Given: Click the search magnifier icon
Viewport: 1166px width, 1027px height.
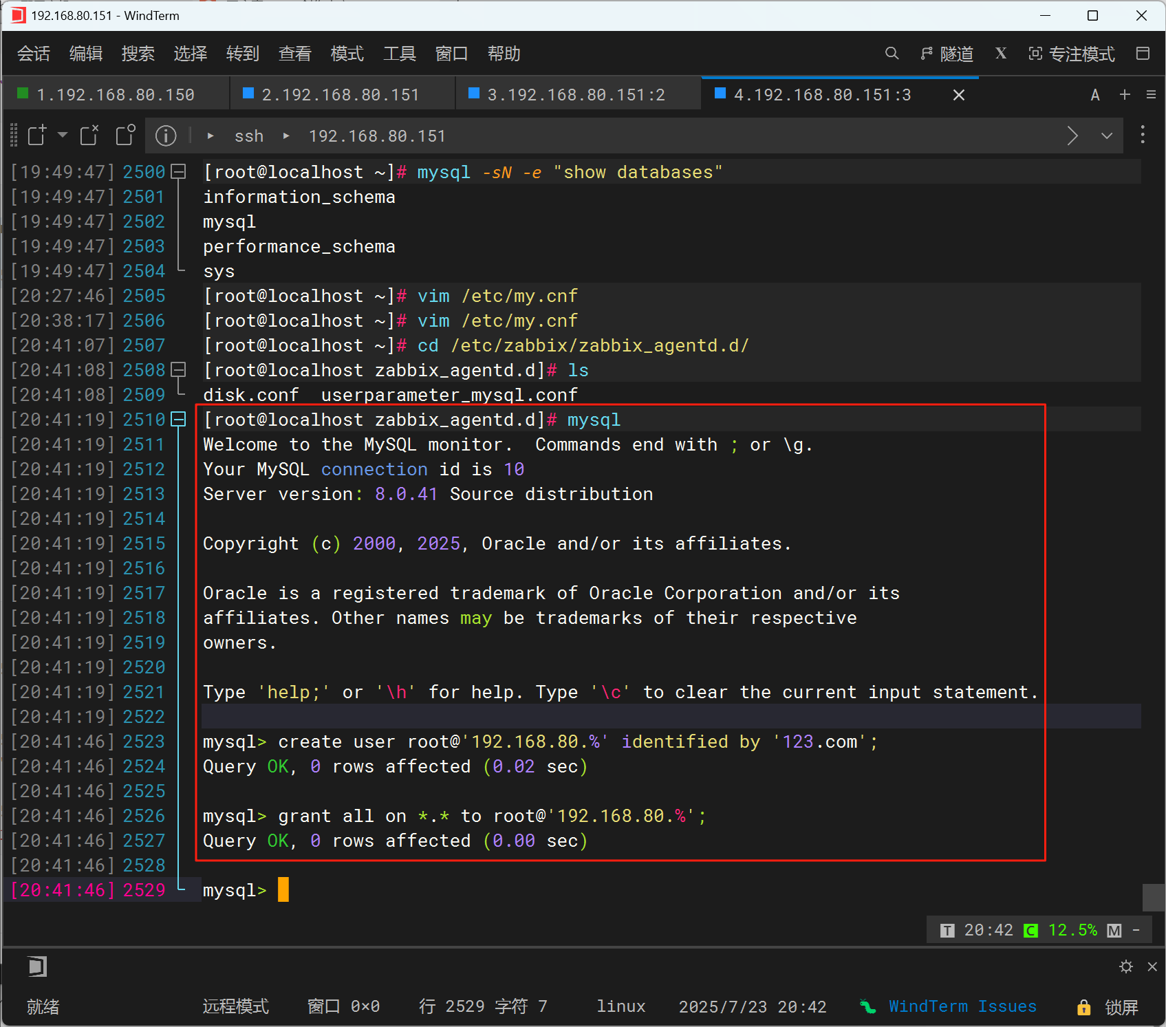Looking at the screenshot, I should tap(892, 54).
